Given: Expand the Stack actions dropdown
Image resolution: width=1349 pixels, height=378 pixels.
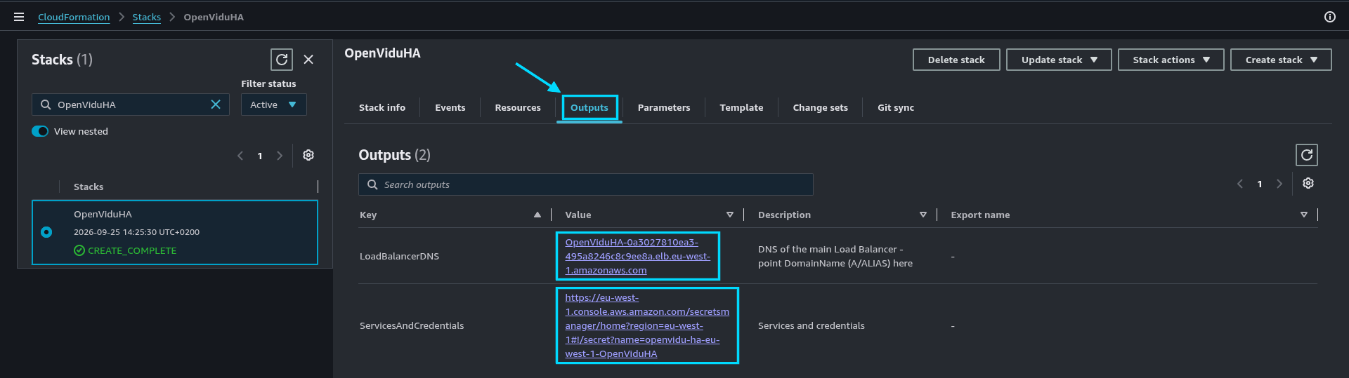Looking at the screenshot, I should [x=1171, y=60].
